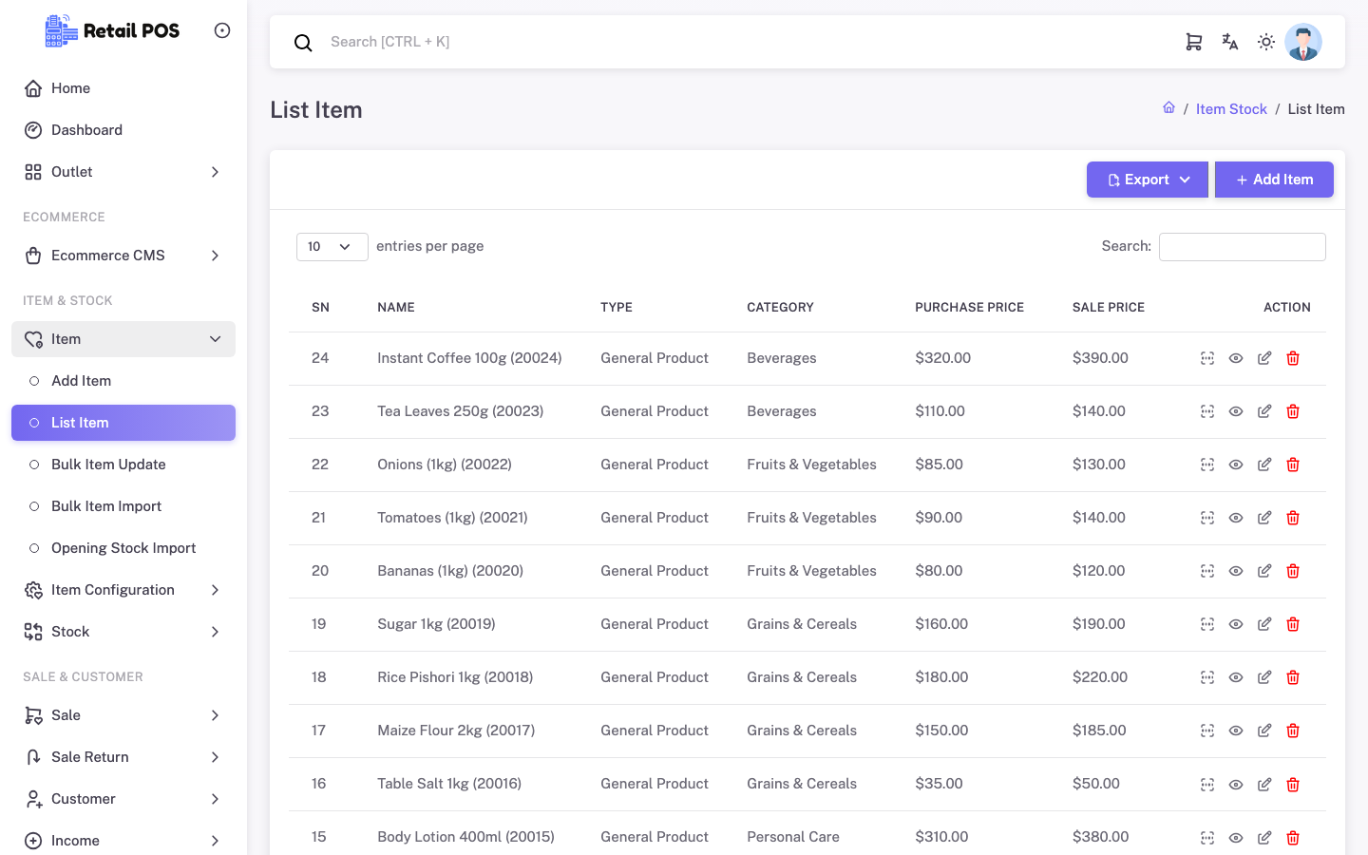Delete the Sugar 1kg item
The height and width of the screenshot is (855, 1368).
[x=1293, y=624]
